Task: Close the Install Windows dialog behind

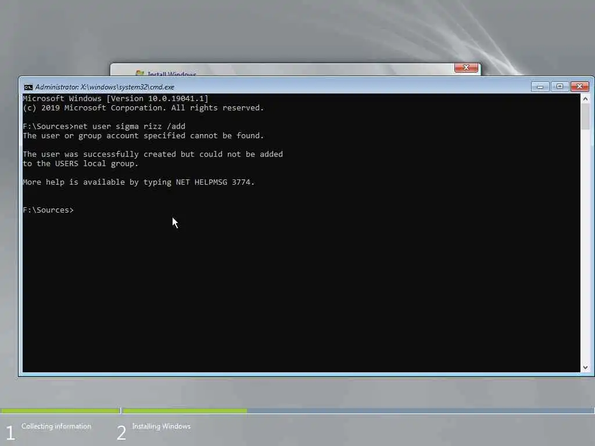Action: [x=466, y=67]
